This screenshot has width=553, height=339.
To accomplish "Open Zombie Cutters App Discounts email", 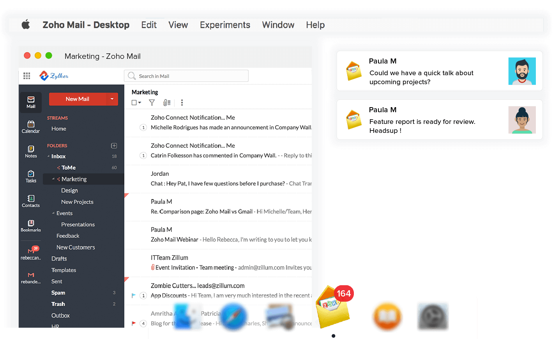I will pos(218,291).
